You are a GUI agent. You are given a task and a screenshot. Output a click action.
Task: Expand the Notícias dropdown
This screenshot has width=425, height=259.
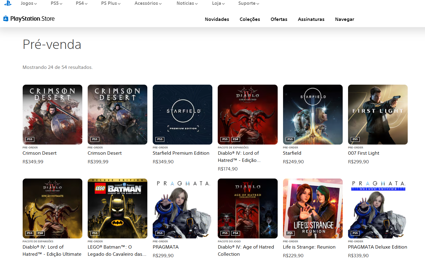click(187, 3)
